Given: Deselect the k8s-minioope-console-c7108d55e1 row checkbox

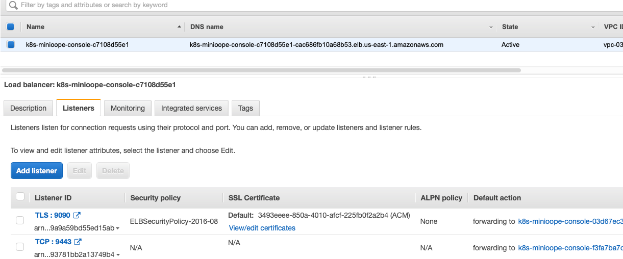Looking at the screenshot, I should click(x=11, y=44).
